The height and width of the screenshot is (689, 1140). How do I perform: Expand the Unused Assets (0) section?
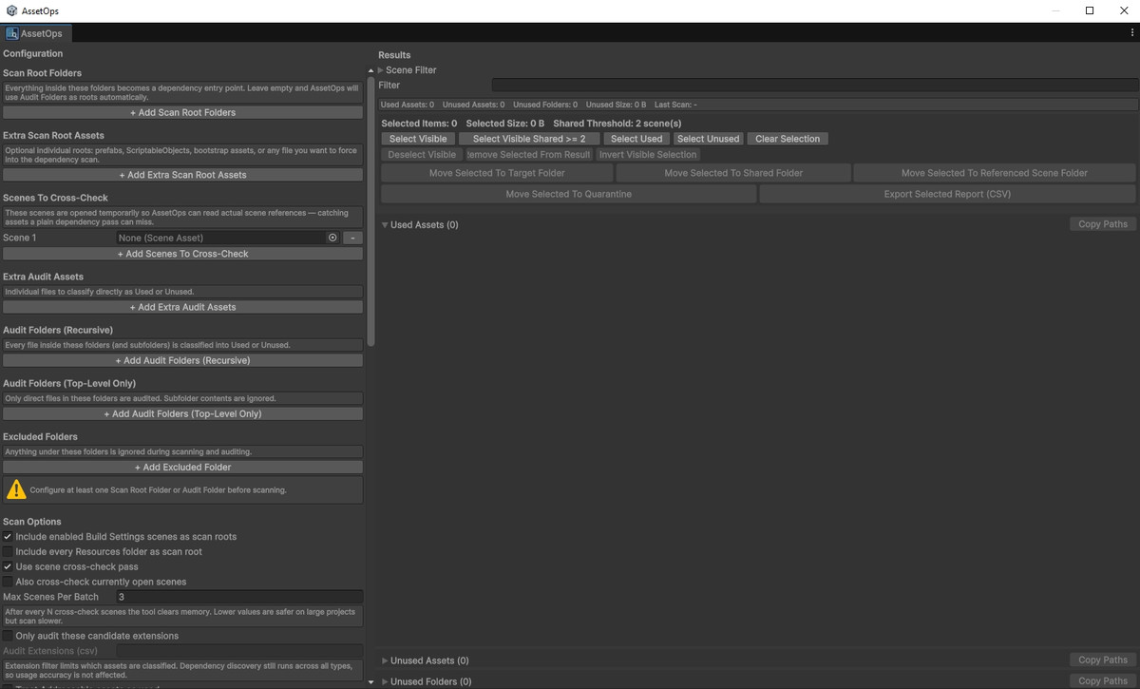385,660
